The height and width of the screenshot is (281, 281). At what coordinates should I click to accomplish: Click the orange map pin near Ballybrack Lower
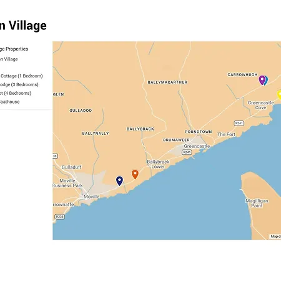[x=135, y=174]
